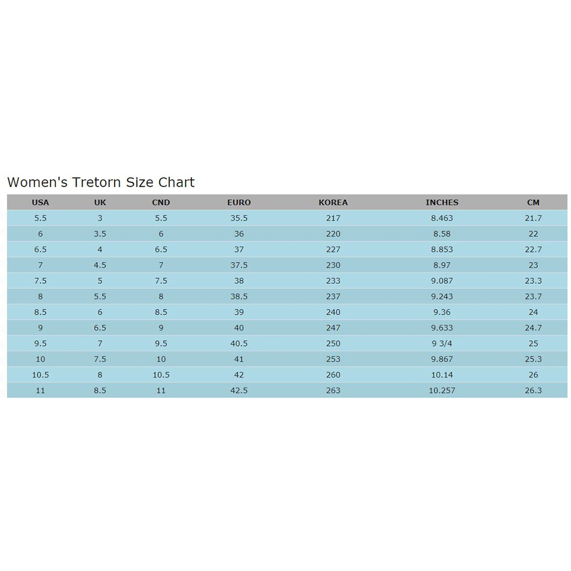Click the CND column header

point(161,202)
